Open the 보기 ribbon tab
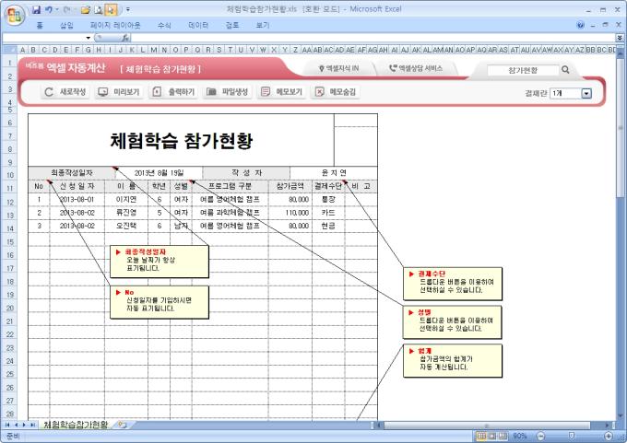Viewport: 627px width, 443px height. [x=263, y=25]
